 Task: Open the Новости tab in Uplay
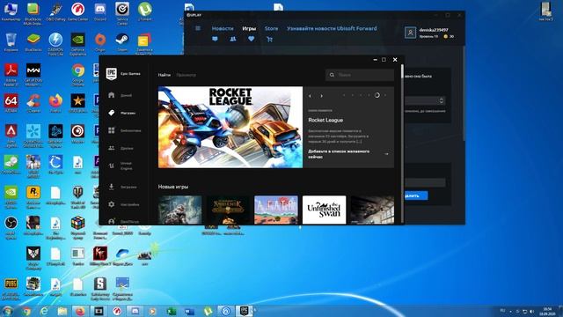[x=223, y=28]
